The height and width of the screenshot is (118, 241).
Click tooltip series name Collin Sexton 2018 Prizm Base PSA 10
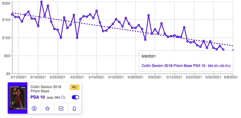coord(173,66)
